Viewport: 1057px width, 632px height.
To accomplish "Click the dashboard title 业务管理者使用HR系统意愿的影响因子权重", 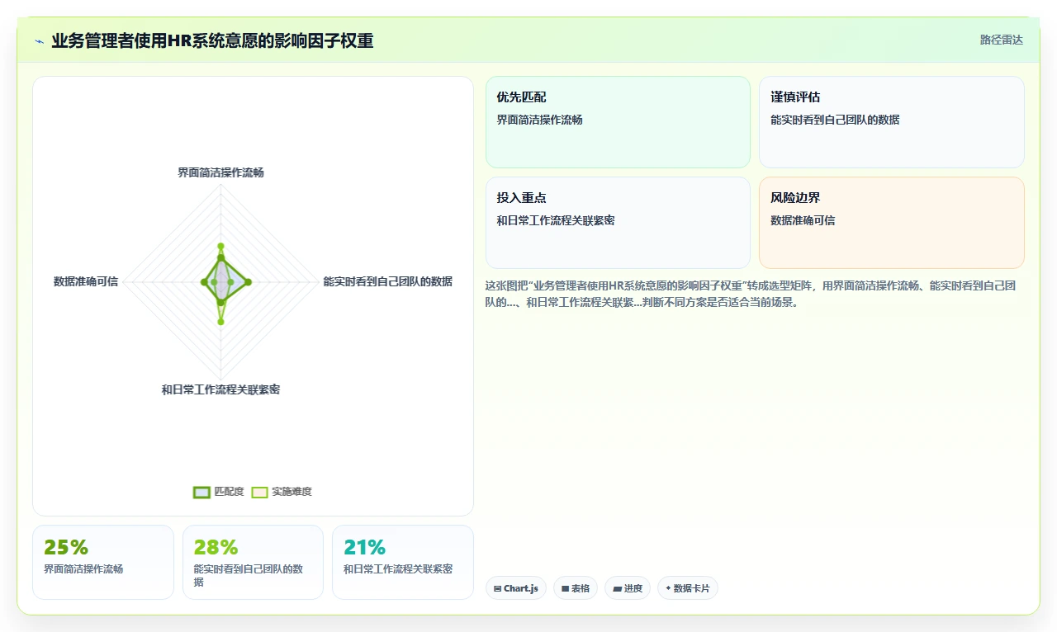I will (212, 40).
